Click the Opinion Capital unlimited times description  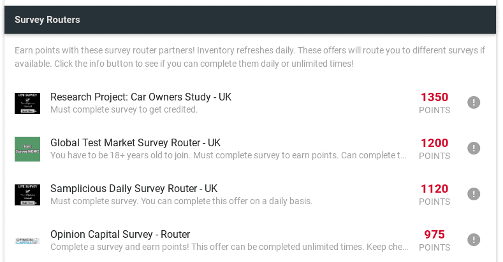[229, 247]
